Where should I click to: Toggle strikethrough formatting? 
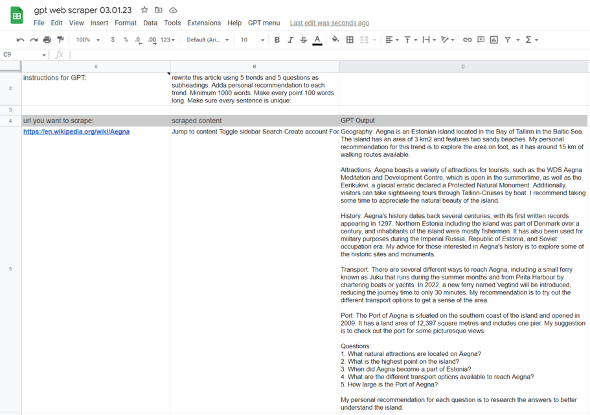[304, 40]
